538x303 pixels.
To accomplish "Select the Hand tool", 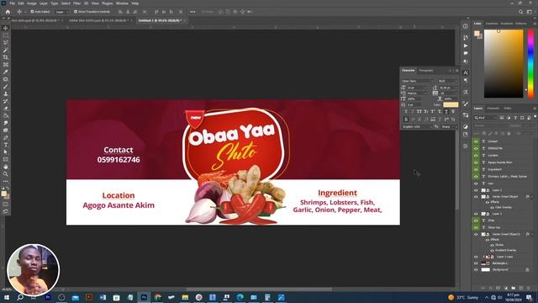I will tap(5, 167).
